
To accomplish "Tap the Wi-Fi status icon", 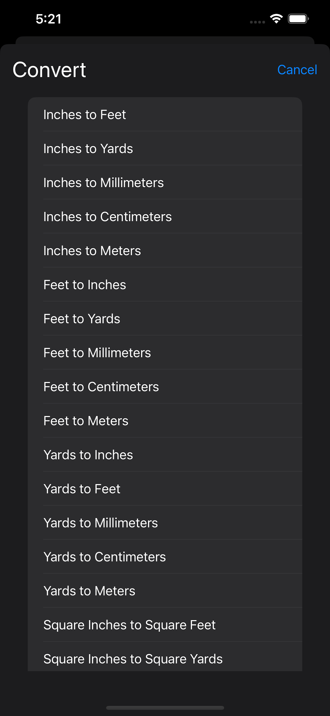I will point(276,19).
